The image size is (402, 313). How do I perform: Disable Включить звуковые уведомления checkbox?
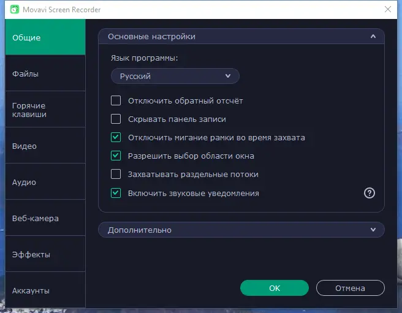tap(116, 193)
